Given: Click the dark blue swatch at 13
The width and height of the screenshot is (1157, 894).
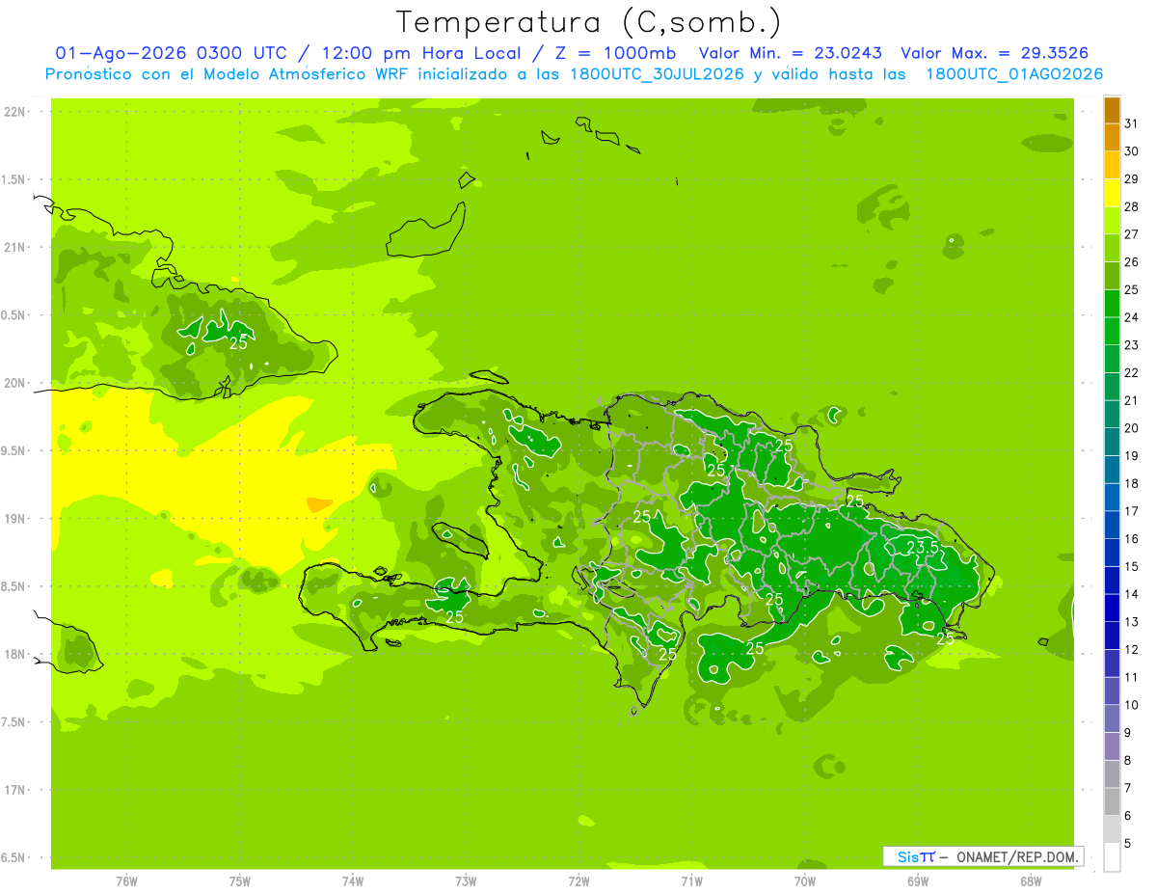Looking at the screenshot, I should pos(1112,608).
